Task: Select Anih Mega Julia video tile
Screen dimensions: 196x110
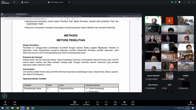Action: pos(169,39)
